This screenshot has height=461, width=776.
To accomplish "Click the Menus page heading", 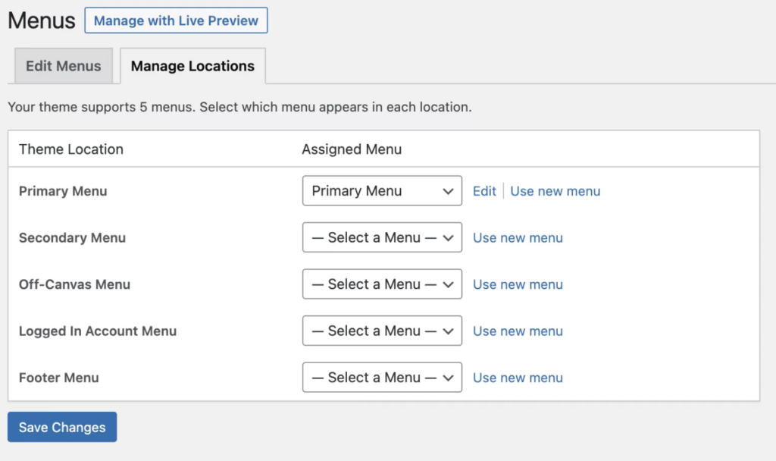I will click(x=42, y=20).
